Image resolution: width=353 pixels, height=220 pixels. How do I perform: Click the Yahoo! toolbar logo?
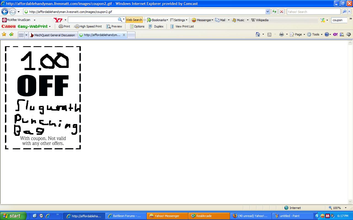(x=58, y=20)
